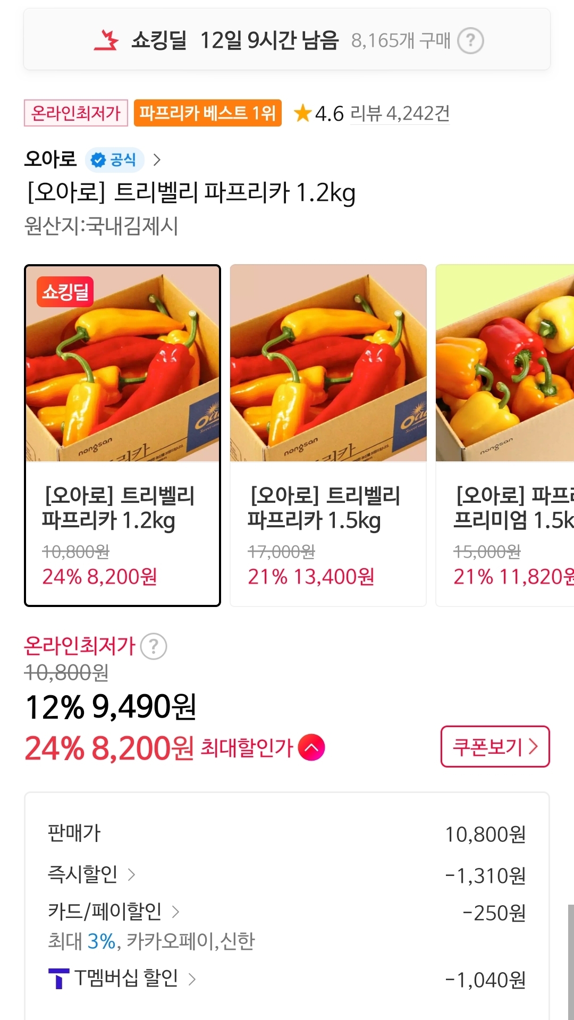Tap the Shocking Deal lightning logo icon

106,40
